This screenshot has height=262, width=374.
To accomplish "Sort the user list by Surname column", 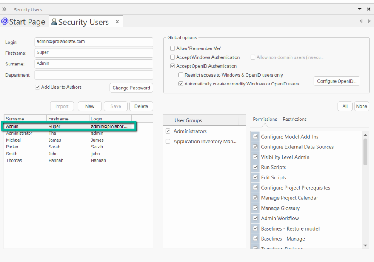I will 25,119.
